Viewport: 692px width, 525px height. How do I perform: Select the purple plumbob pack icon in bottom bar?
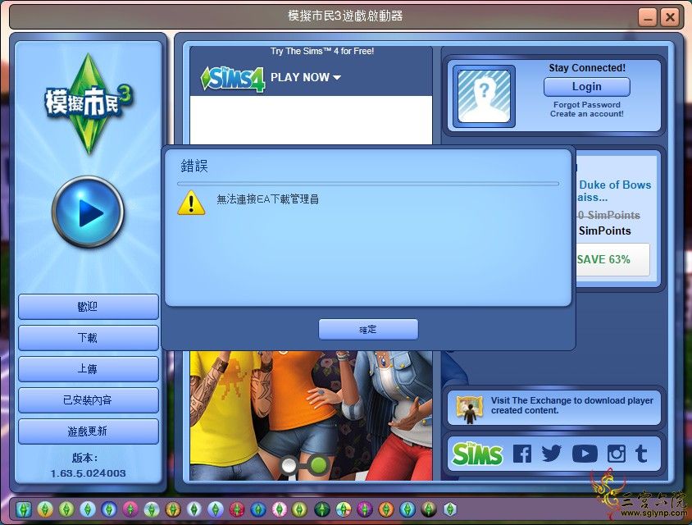tap(365, 509)
